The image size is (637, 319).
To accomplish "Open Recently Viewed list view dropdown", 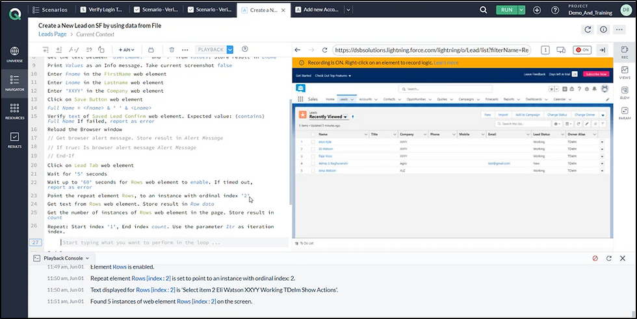I will 346,117.
